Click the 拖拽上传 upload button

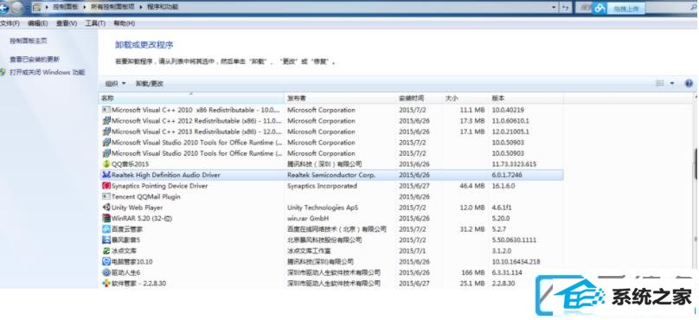pos(625,8)
